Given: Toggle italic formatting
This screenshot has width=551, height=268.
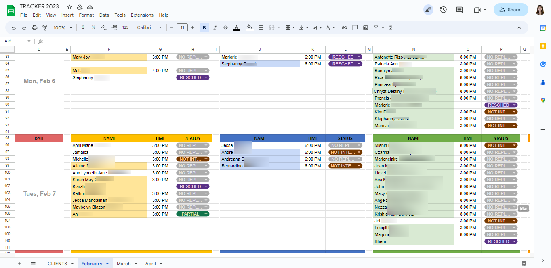Looking at the screenshot, I should [215, 28].
